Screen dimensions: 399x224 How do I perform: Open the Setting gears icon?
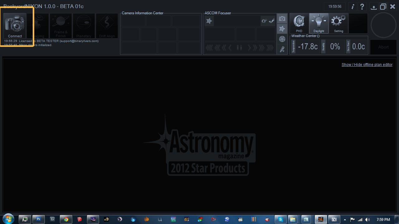[x=339, y=22]
